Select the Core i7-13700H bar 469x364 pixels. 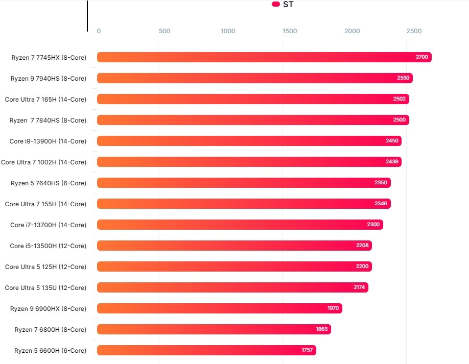click(x=240, y=225)
